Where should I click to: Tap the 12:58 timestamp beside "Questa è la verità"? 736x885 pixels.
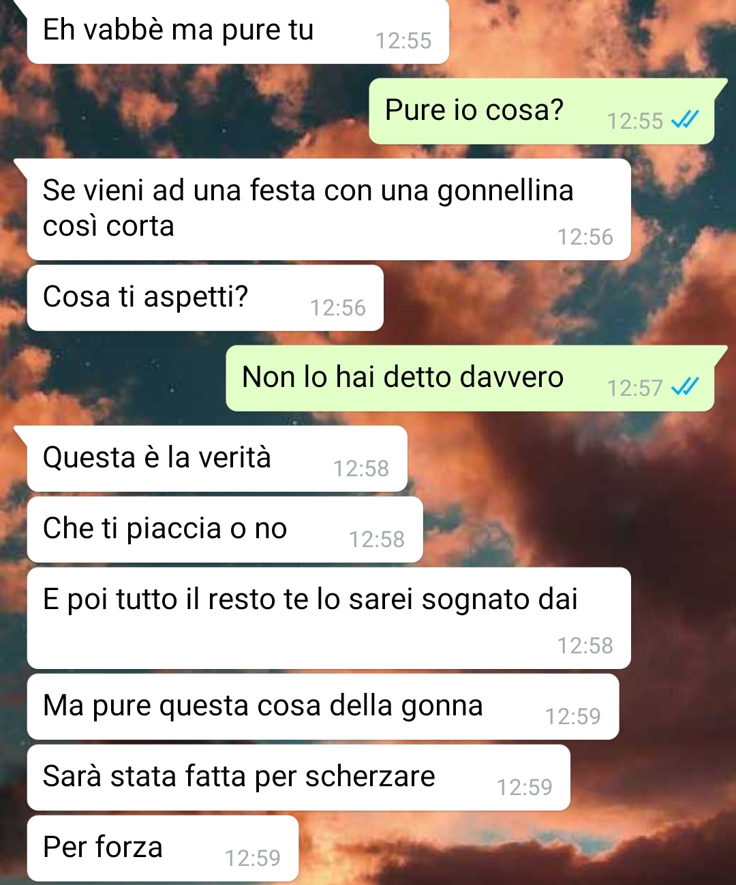(x=361, y=469)
